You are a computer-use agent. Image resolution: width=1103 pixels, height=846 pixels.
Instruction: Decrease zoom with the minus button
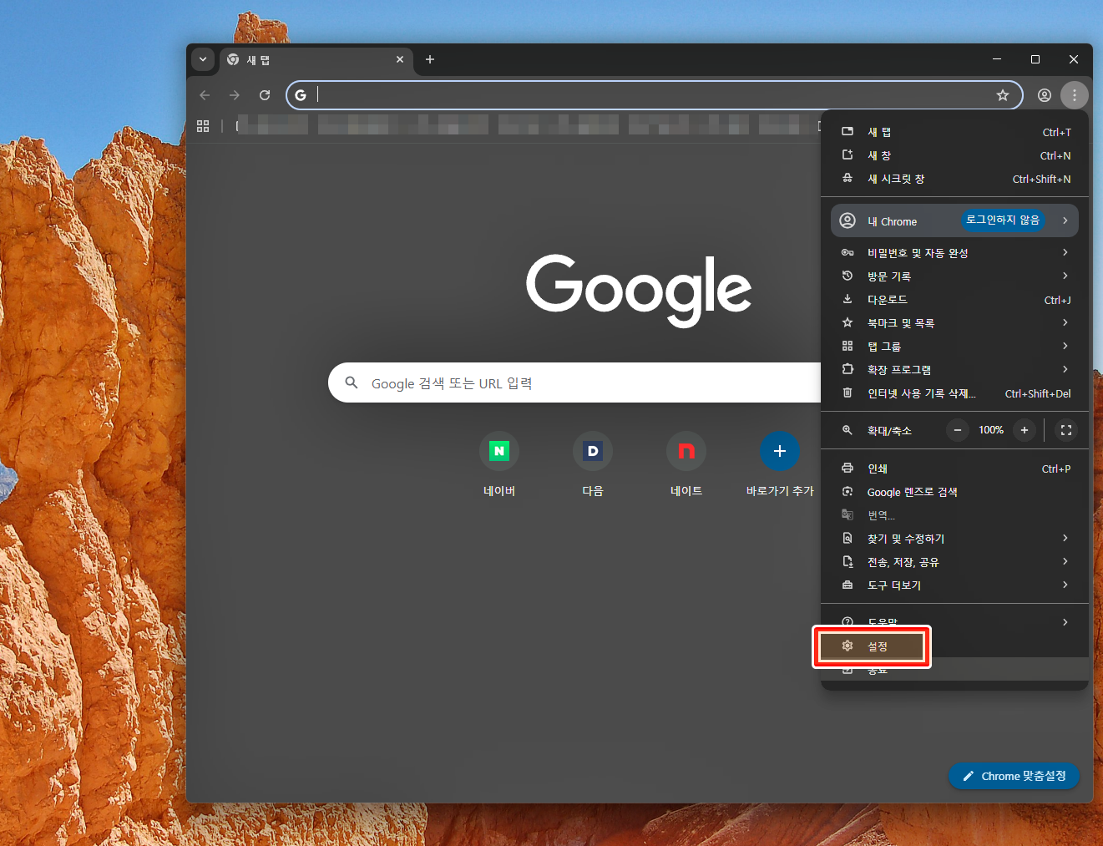pos(958,430)
